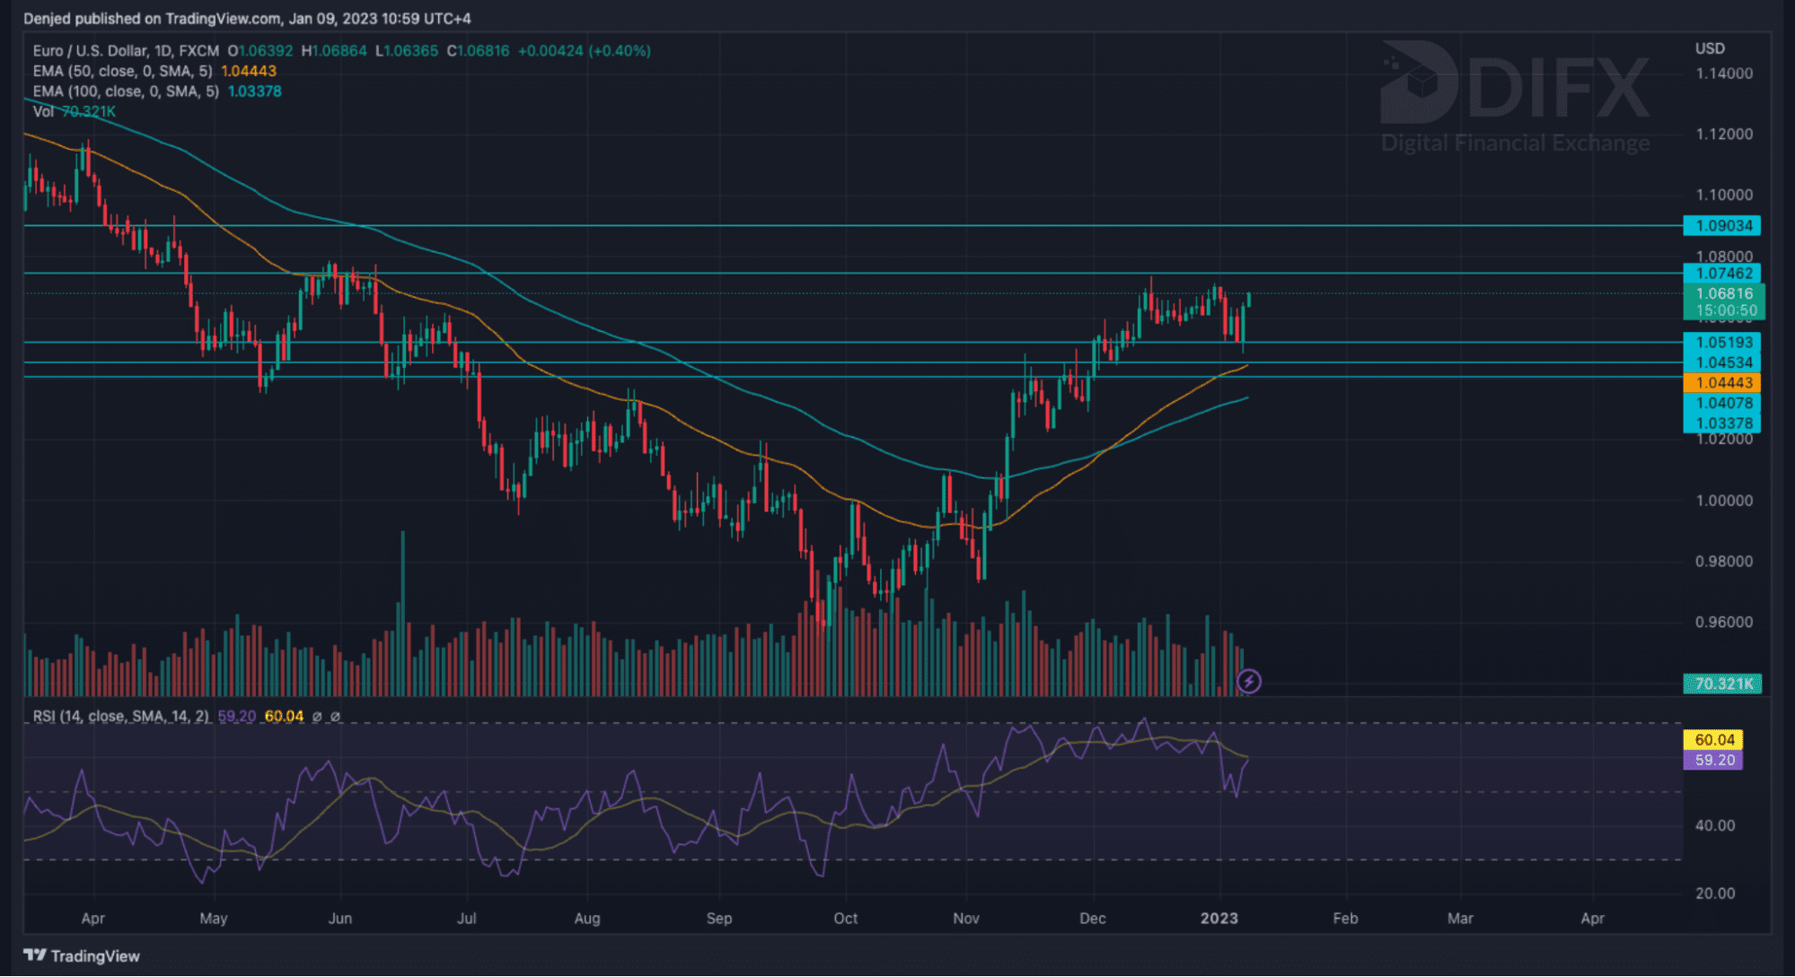Click the 70.321K volume tag on axis
This screenshot has height=977, width=1795.
click(x=1721, y=685)
